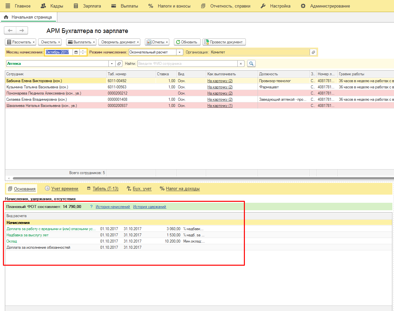Click the Введите ФИО сотрудника search field
394x311 pixels.
point(187,64)
